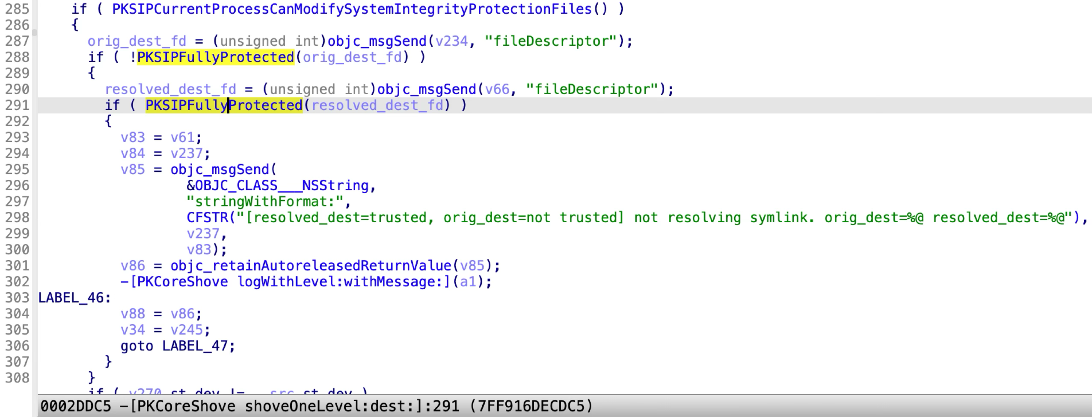
Task: Click line number 285 in gutter
Action: (x=18, y=9)
